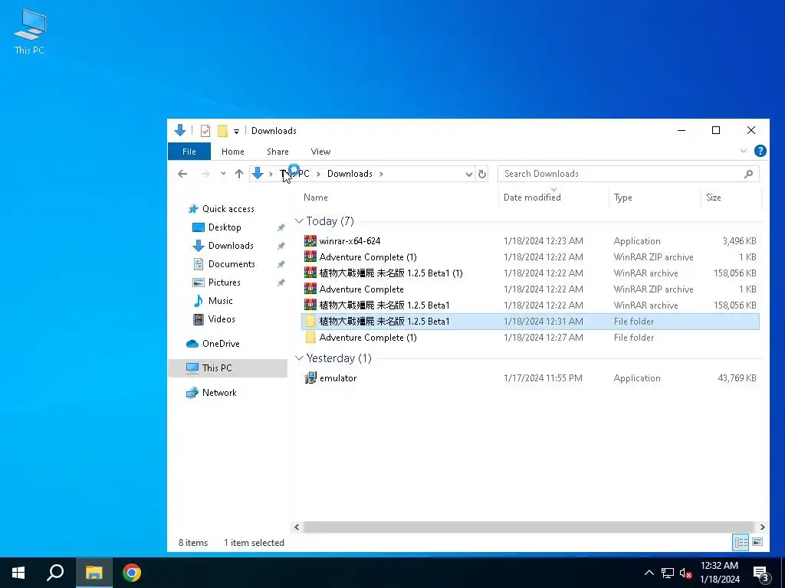Switch to the View ribbon tab
The width and height of the screenshot is (785, 588).
320,152
